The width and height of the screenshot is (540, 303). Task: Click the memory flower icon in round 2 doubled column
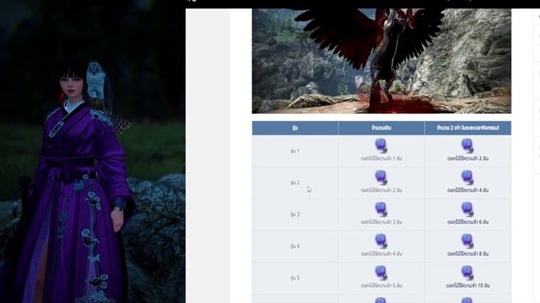point(467,178)
